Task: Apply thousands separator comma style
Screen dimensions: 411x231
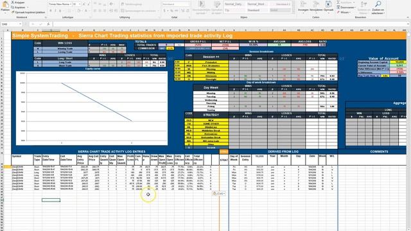Action: point(177,11)
